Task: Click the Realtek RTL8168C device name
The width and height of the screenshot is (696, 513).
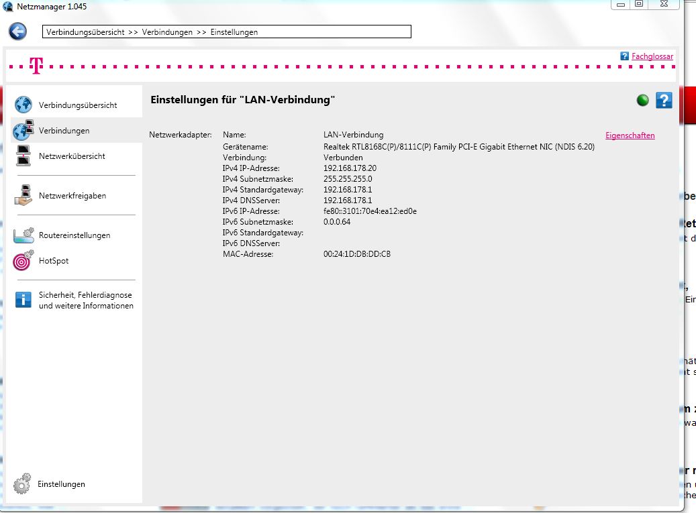Action: pos(459,147)
